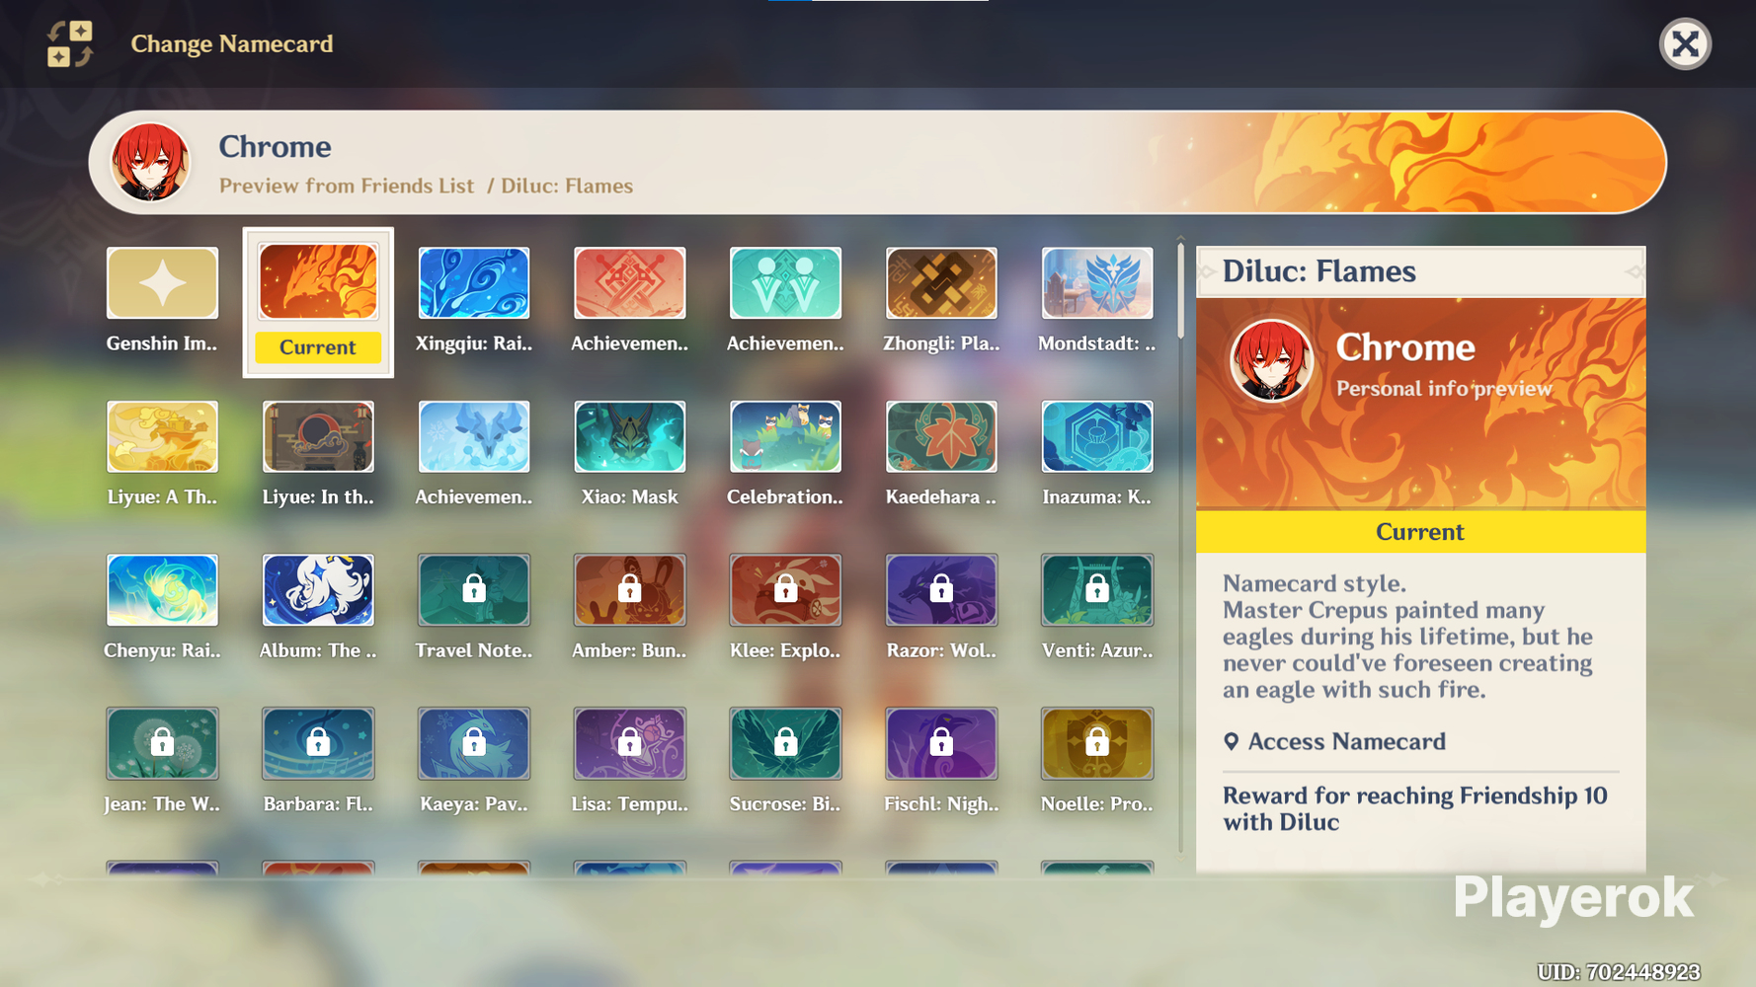Open the locked Travel Note.. namecard

[x=474, y=590]
